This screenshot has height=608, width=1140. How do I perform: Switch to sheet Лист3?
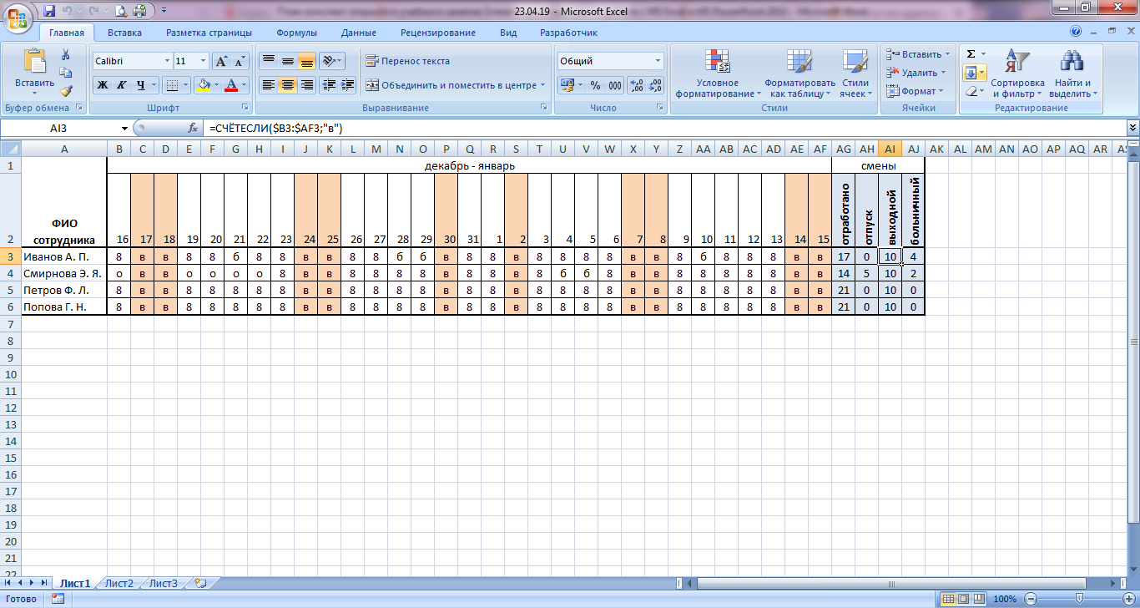tap(163, 583)
